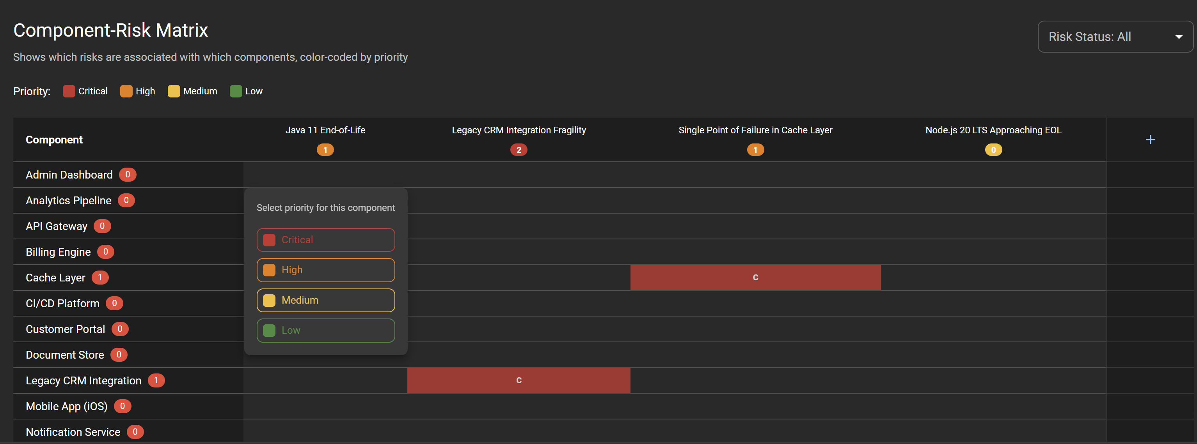Image resolution: width=1197 pixels, height=444 pixels.
Task: Click the Medium priority legend swatch
Action: [x=174, y=91]
